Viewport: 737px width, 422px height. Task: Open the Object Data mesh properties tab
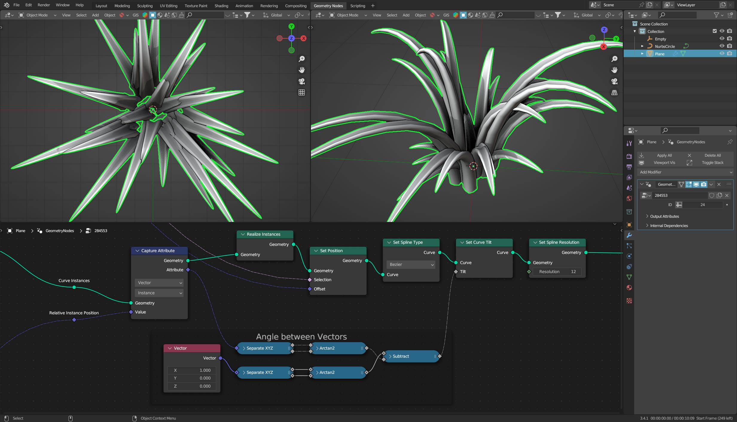pos(629,277)
